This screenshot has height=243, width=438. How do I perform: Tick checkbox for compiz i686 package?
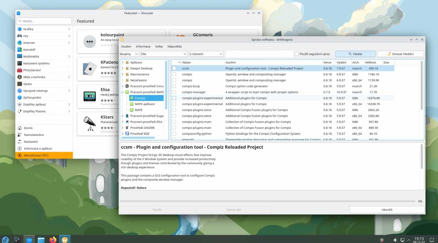click(174, 74)
